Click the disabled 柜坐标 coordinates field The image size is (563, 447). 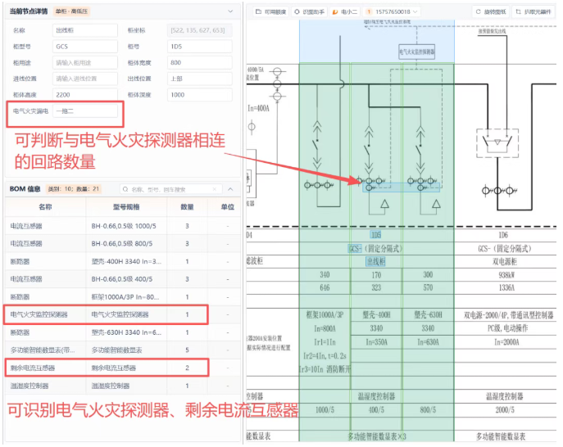click(200, 30)
